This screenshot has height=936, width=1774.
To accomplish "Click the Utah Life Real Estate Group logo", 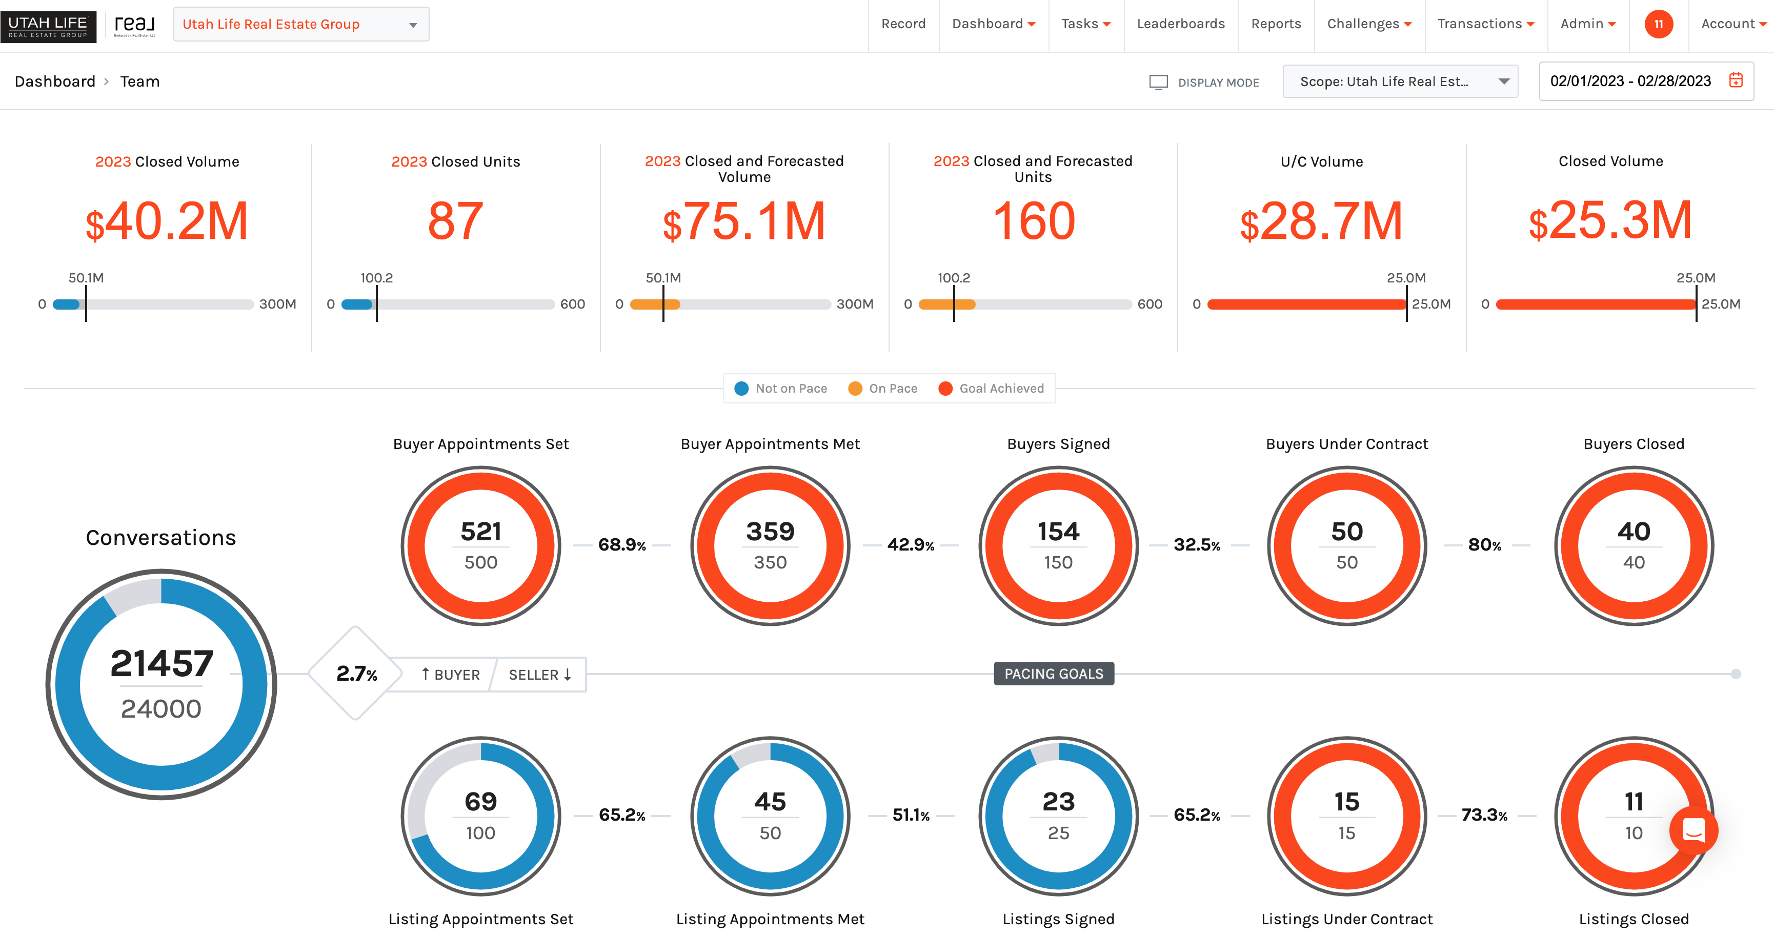I will tap(49, 24).
